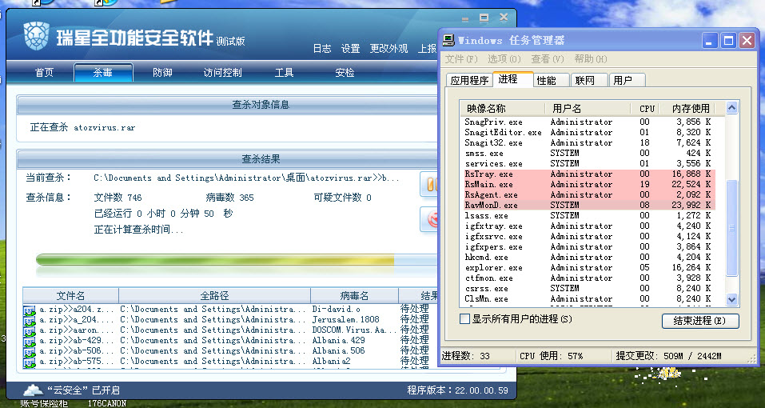Click virus name Jerusalem.1808
765x408 pixels.
coord(345,320)
